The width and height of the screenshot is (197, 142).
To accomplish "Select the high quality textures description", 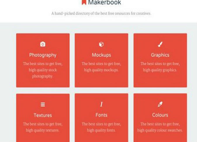I will pos(43,127).
